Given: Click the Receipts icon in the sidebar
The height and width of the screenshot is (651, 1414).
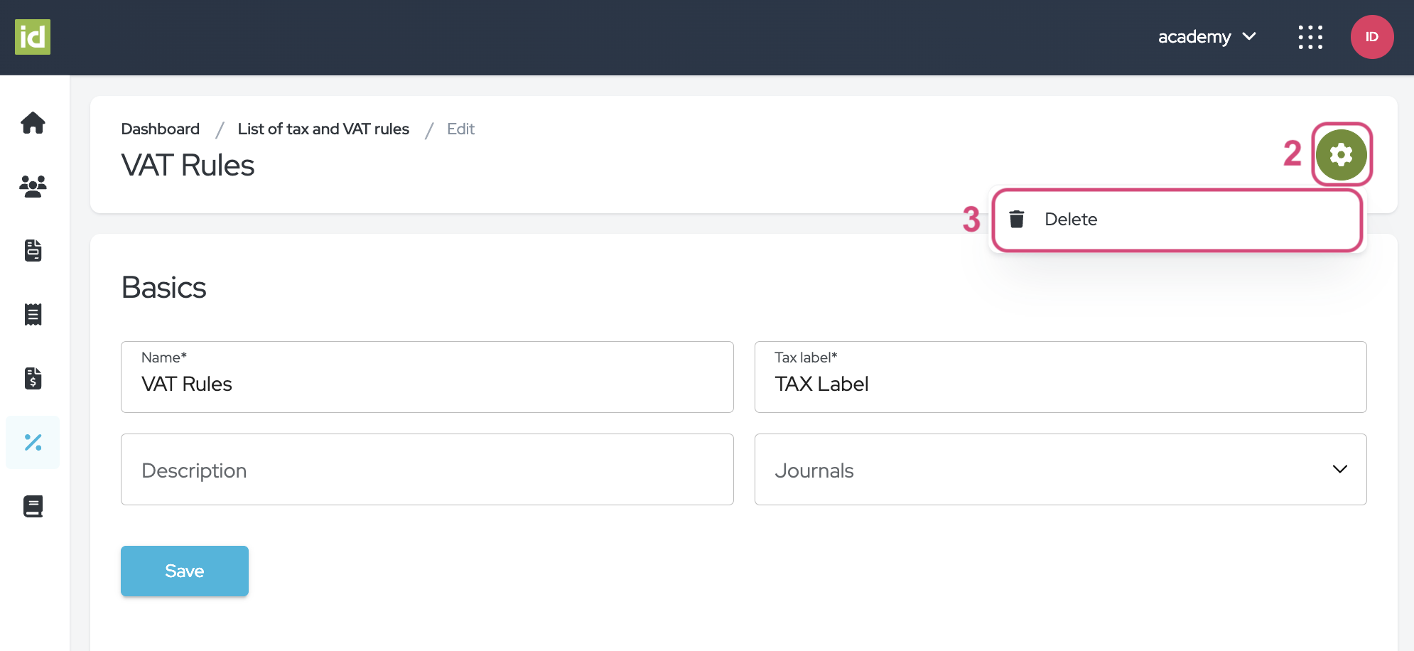Looking at the screenshot, I should coord(33,314).
